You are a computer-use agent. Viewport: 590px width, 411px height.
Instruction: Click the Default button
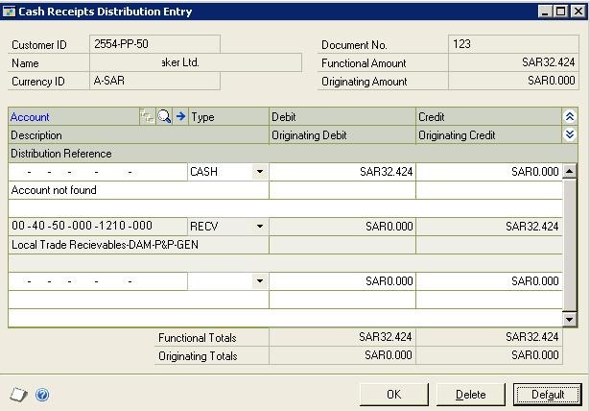(x=548, y=395)
